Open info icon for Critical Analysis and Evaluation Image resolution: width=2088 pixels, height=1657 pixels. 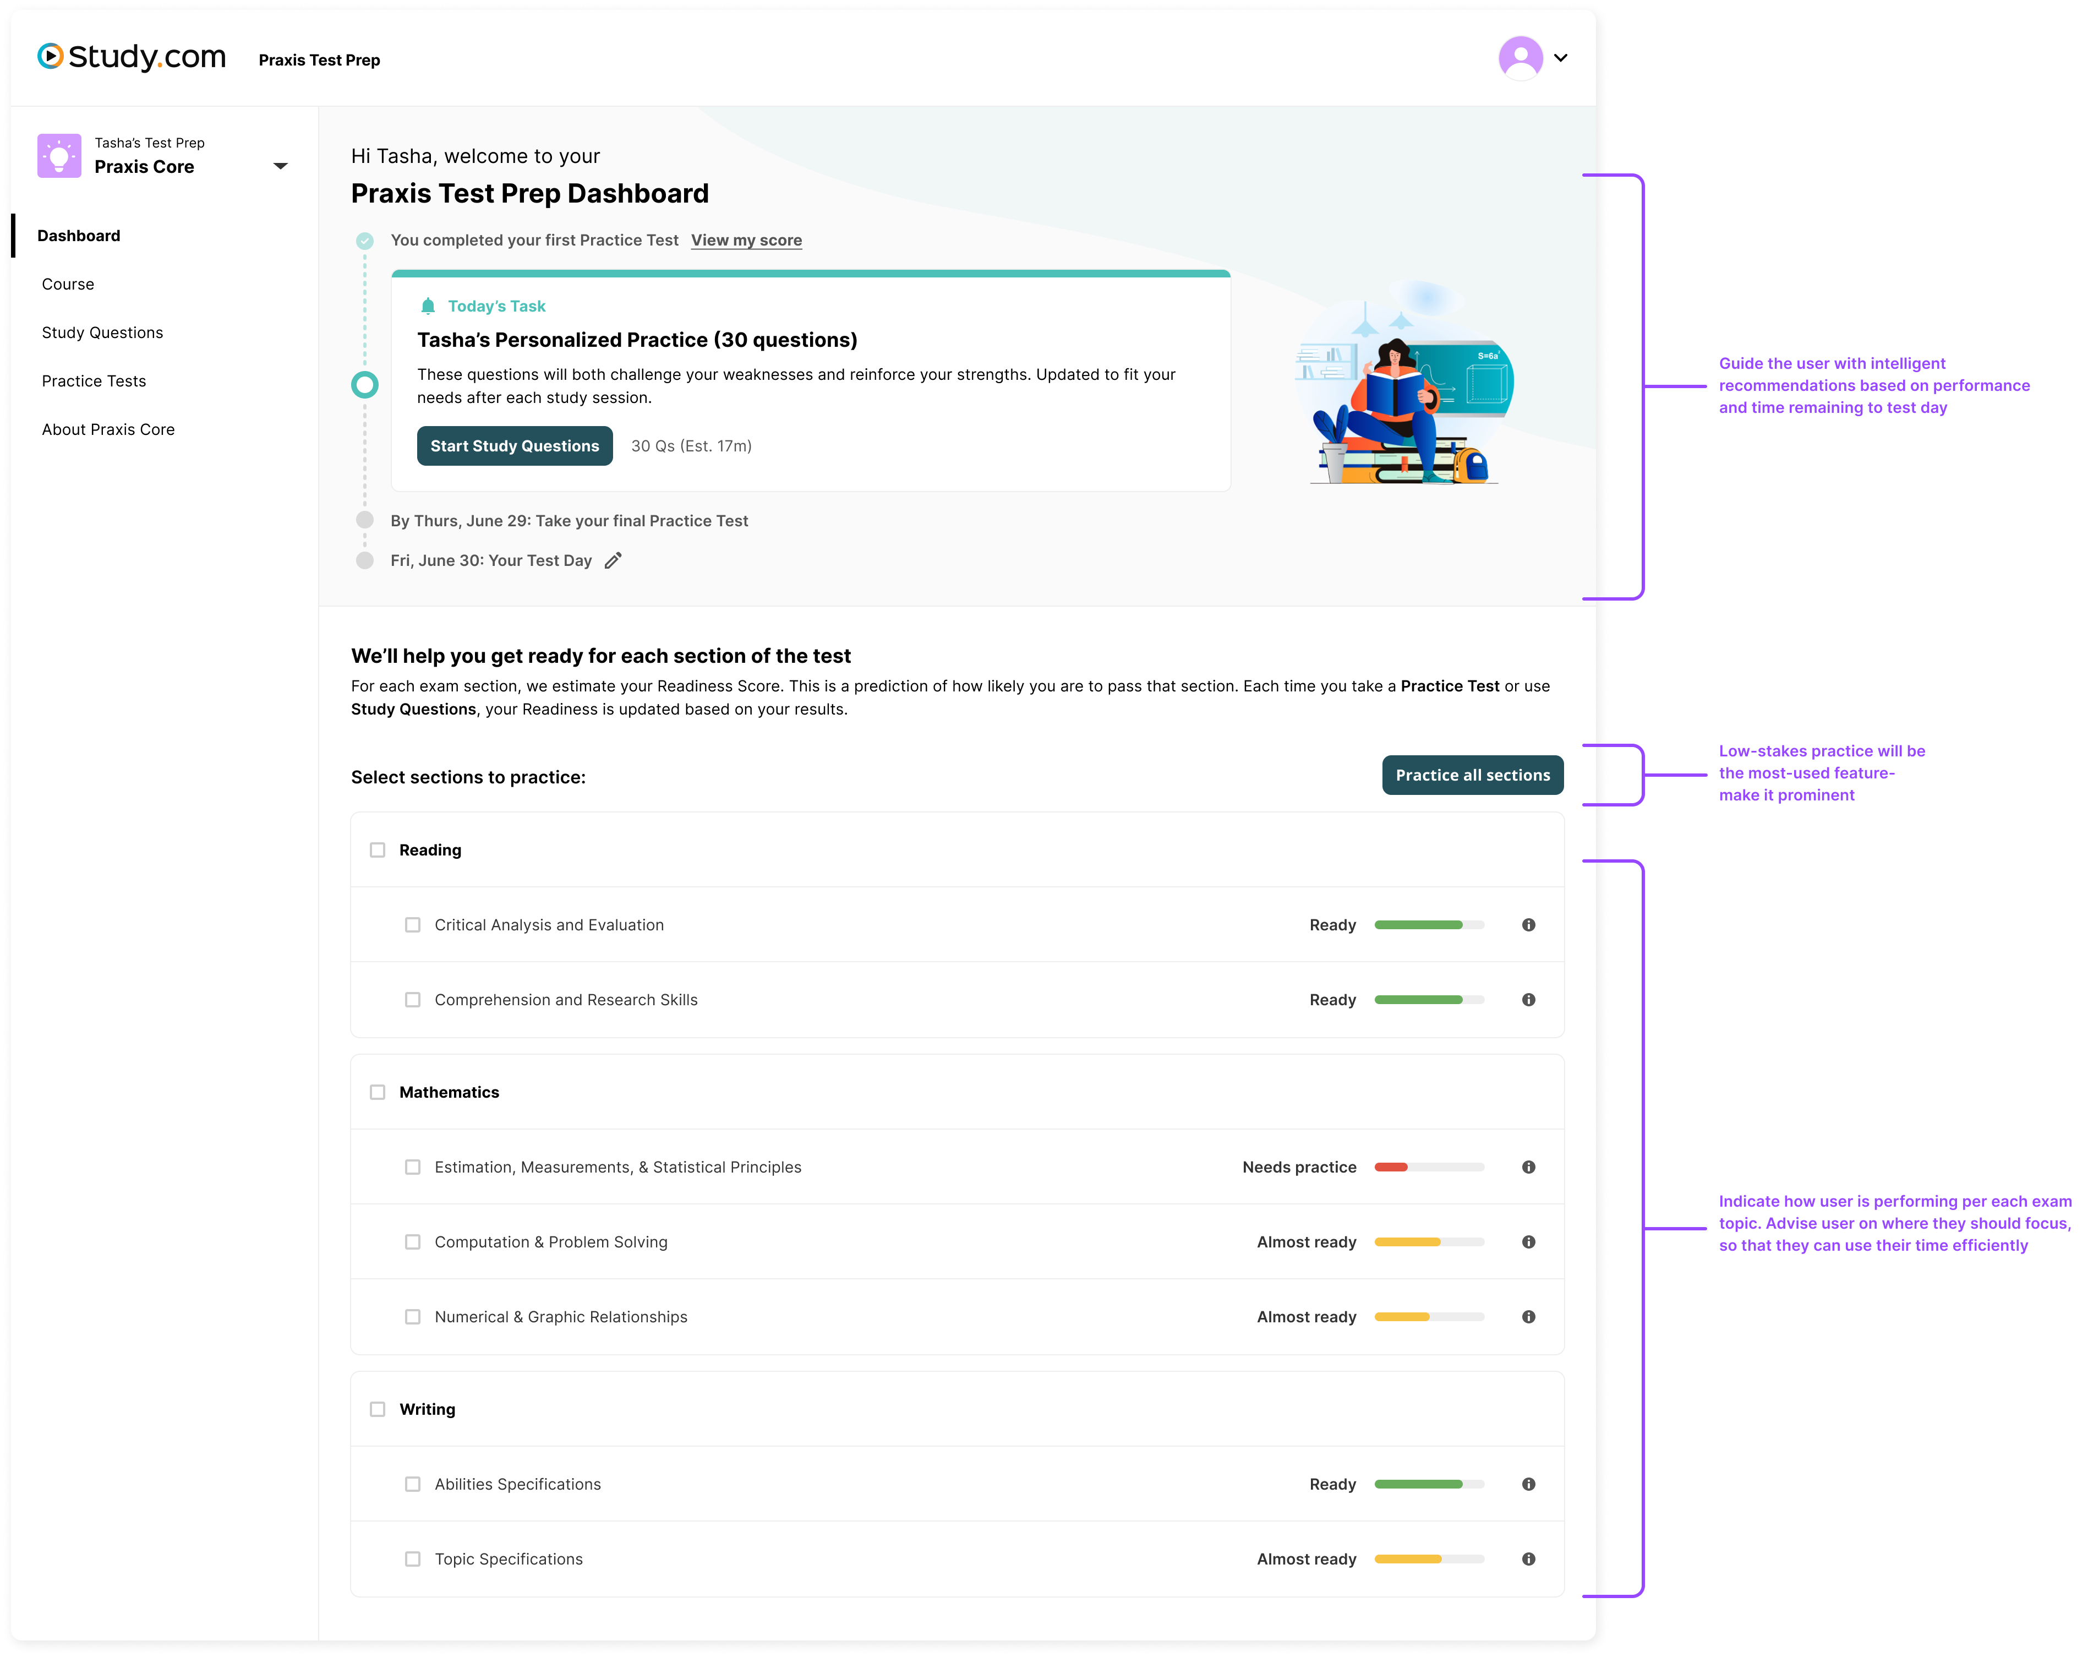coord(1528,924)
